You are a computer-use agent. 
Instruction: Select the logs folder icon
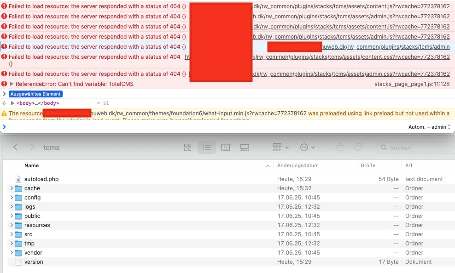point(18,207)
